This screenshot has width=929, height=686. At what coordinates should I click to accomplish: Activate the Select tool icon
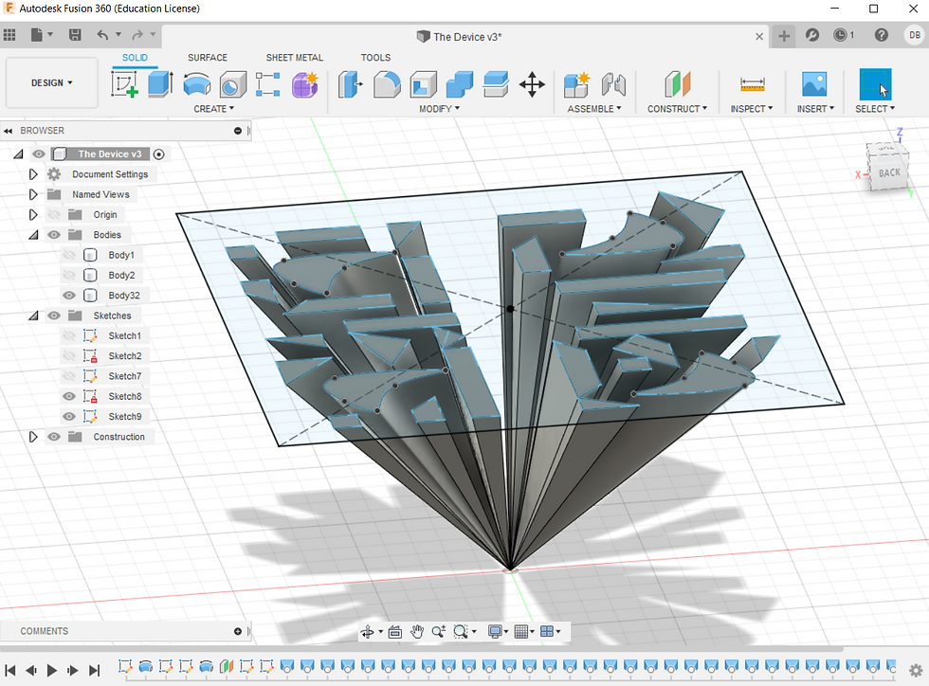click(x=875, y=84)
